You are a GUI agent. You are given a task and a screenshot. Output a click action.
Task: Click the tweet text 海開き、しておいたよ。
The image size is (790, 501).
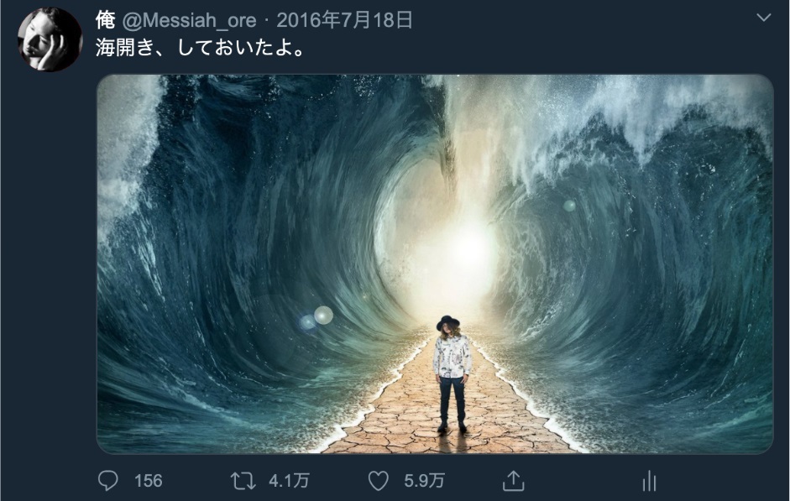pos(200,48)
